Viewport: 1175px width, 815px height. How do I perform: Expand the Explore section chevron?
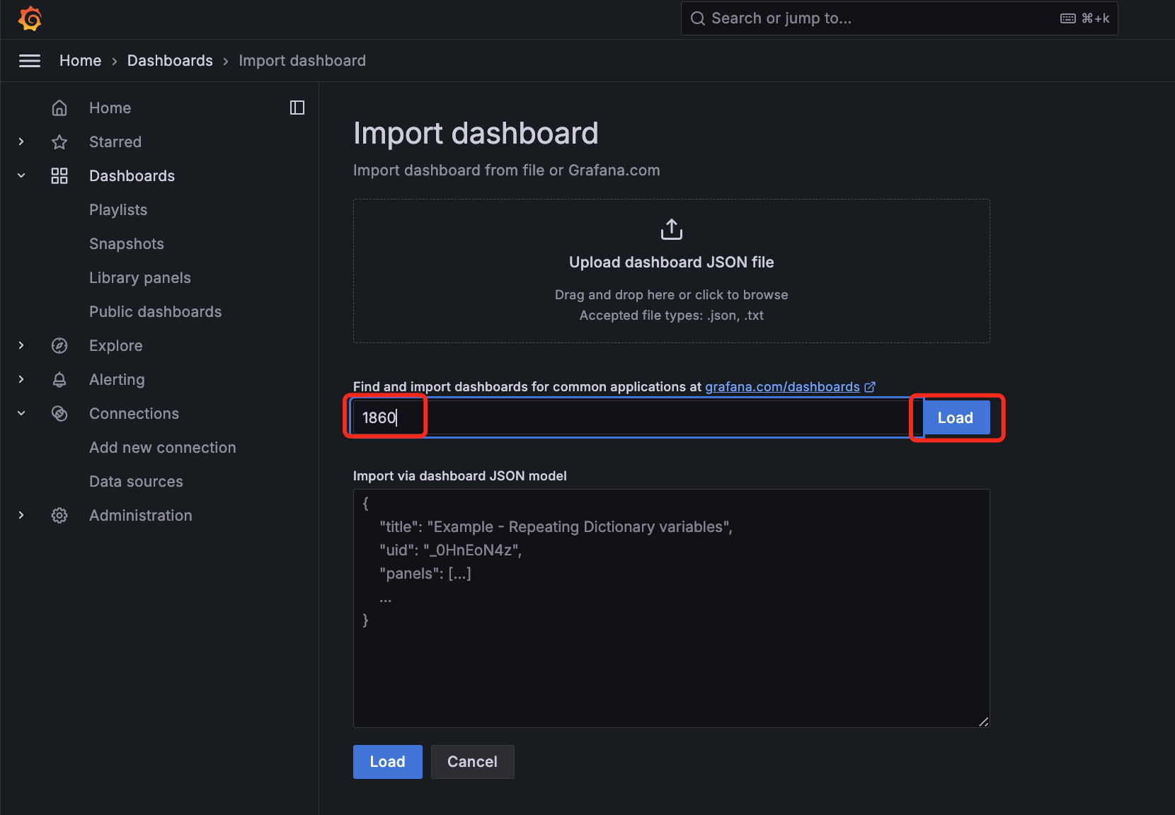[x=21, y=345]
